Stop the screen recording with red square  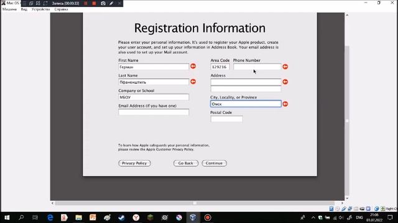tap(94, 3)
